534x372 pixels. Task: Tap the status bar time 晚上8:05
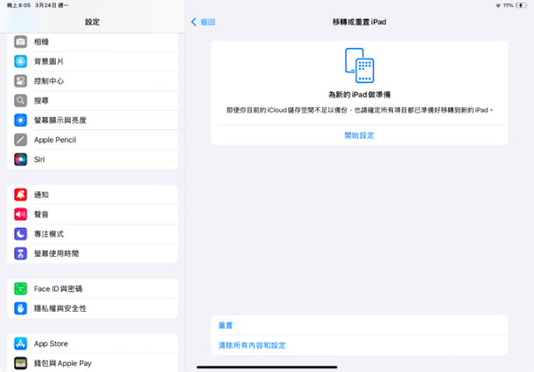(19, 5)
